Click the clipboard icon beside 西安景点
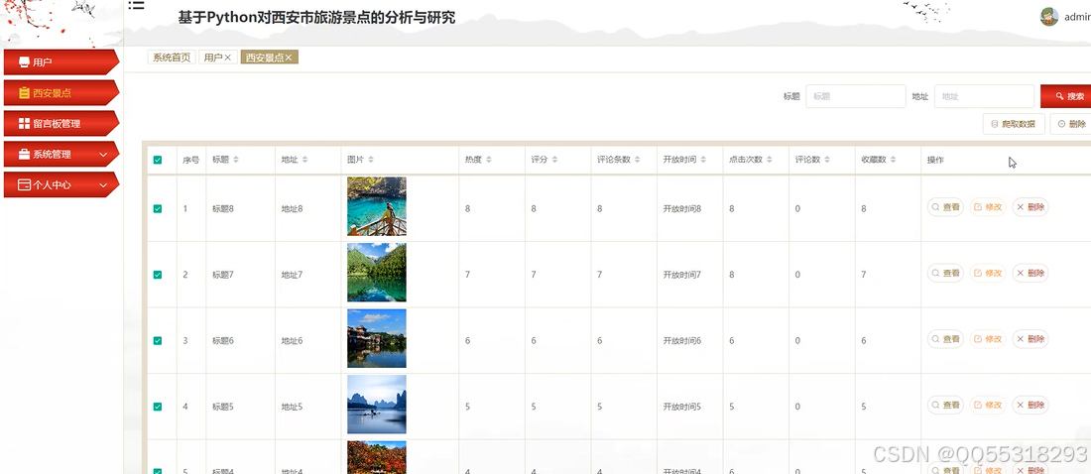 25,93
